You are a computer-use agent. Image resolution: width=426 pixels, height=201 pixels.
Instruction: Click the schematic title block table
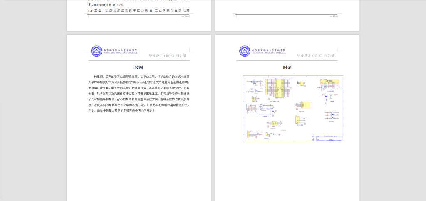tap(327, 137)
